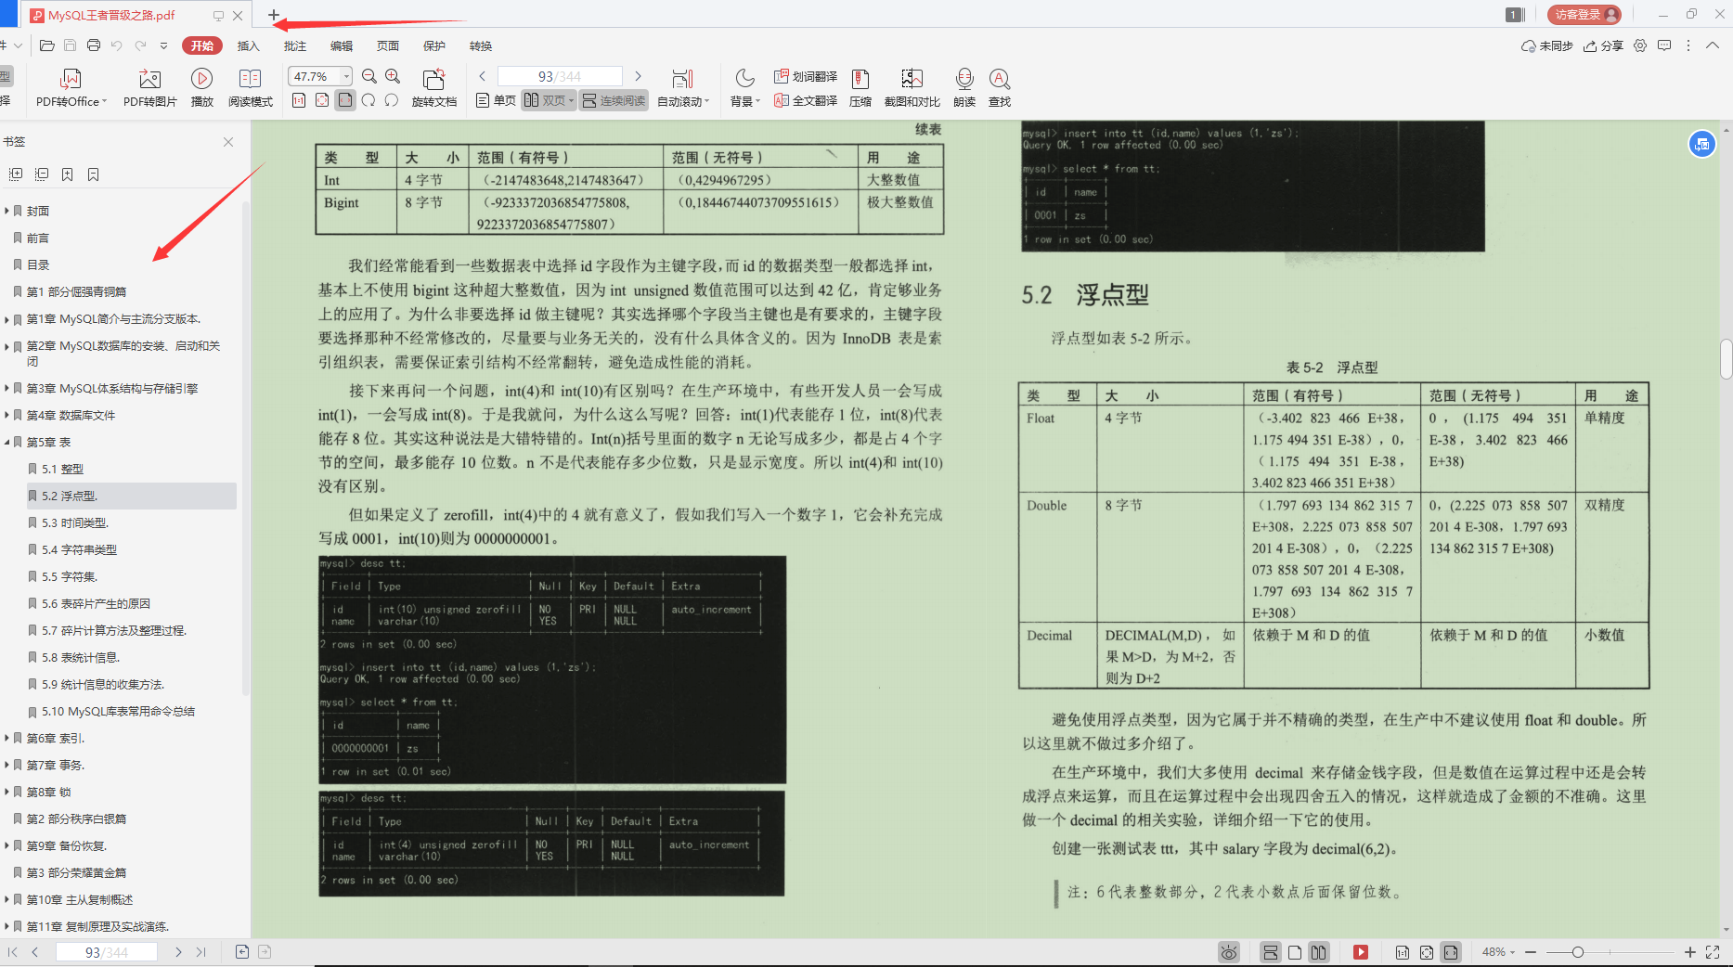Click the 分享 share button
This screenshot has width=1733, height=967.
tap(1604, 45)
